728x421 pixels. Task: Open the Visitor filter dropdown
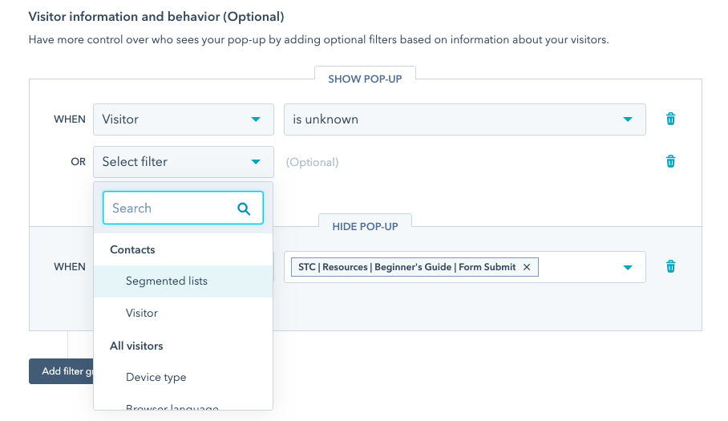[184, 119]
